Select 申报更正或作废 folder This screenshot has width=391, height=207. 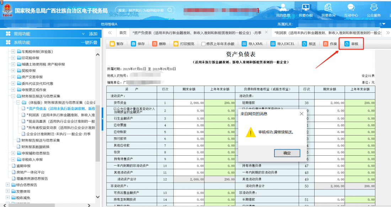tap(32, 90)
